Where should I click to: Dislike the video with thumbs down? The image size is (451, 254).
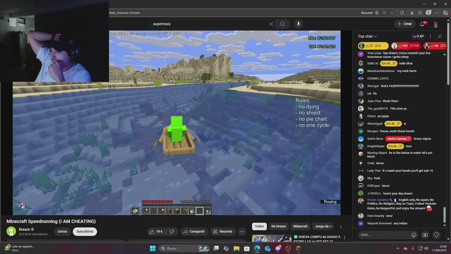click(x=172, y=231)
